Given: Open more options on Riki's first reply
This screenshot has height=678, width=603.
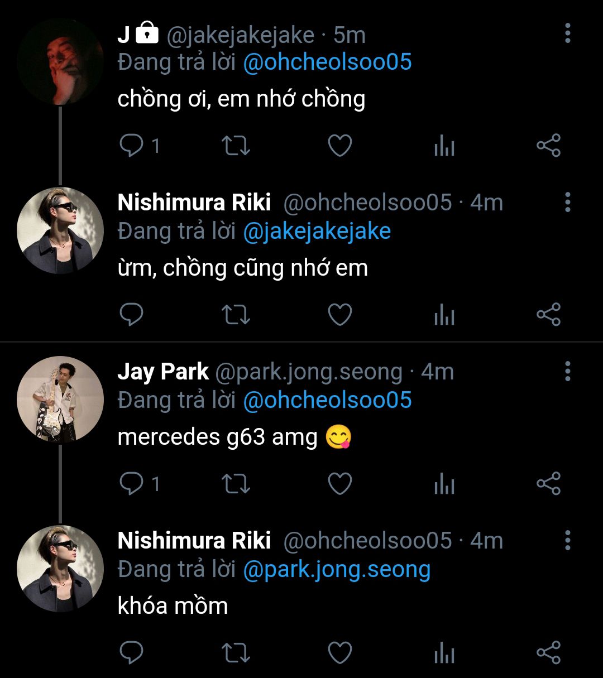Looking at the screenshot, I should click(x=567, y=203).
